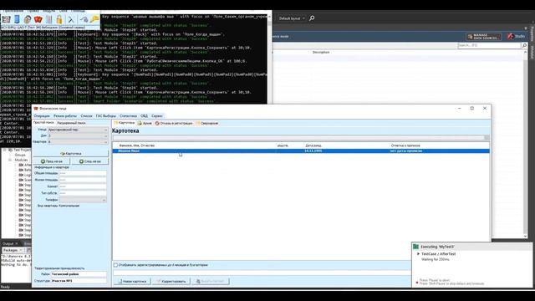Click the Дата рожд. column header

click(313, 145)
